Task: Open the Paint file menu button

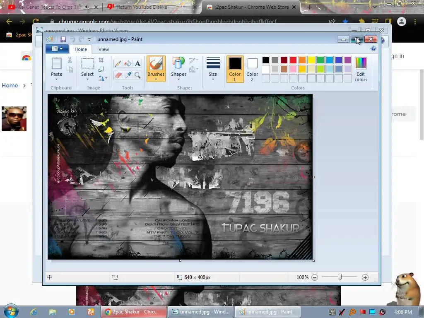Action: point(57,49)
